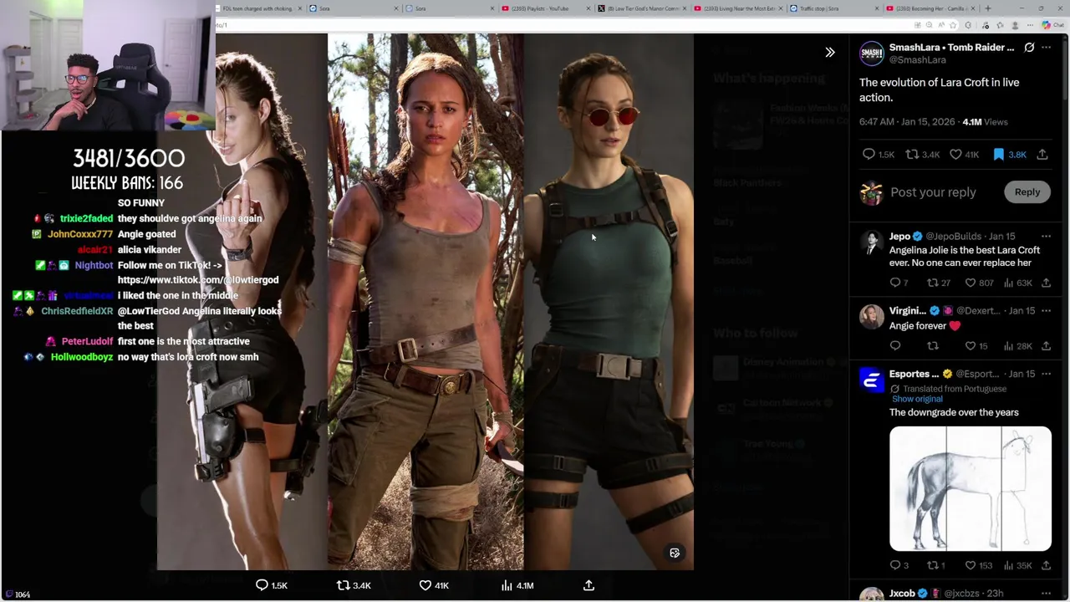Click chat username ChrisRedfieldXR

click(77, 311)
